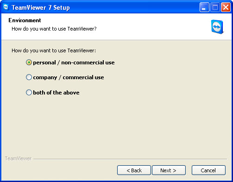Close the TeamViewer 7 Setup window

pos(226,7)
